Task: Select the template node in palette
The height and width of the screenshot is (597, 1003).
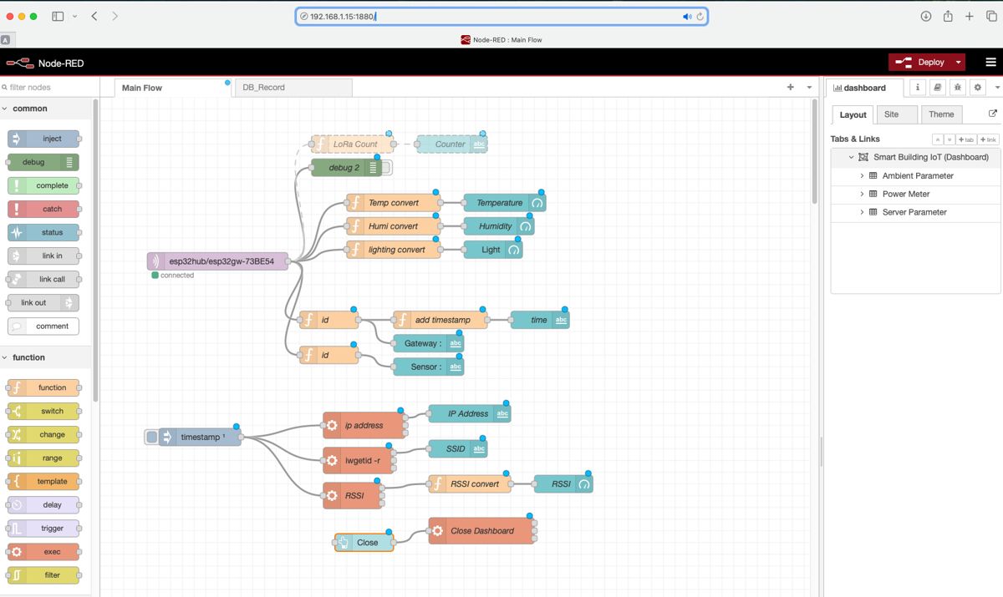Action: (x=43, y=481)
